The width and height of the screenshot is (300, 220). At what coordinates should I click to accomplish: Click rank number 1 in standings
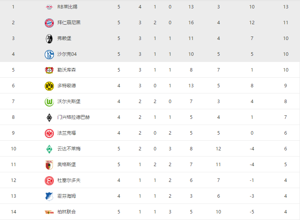coord(13,7)
